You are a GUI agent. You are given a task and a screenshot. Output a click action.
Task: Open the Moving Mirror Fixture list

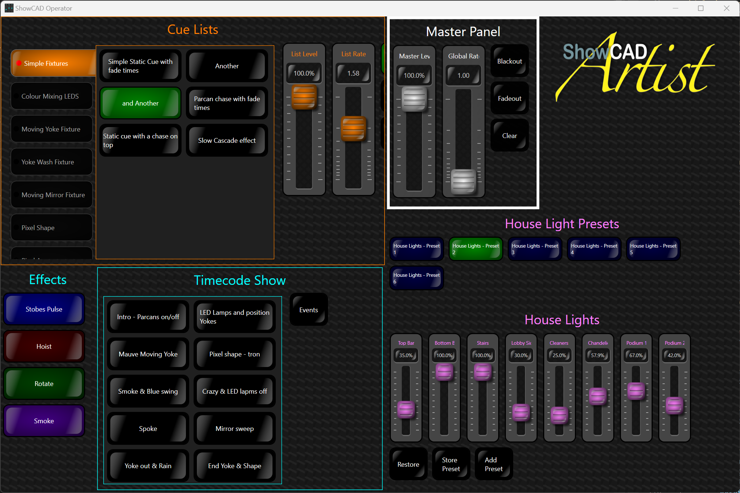click(x=52, y=195)
